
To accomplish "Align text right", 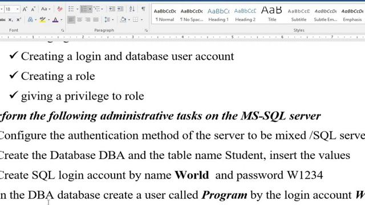I will point(87,20).
